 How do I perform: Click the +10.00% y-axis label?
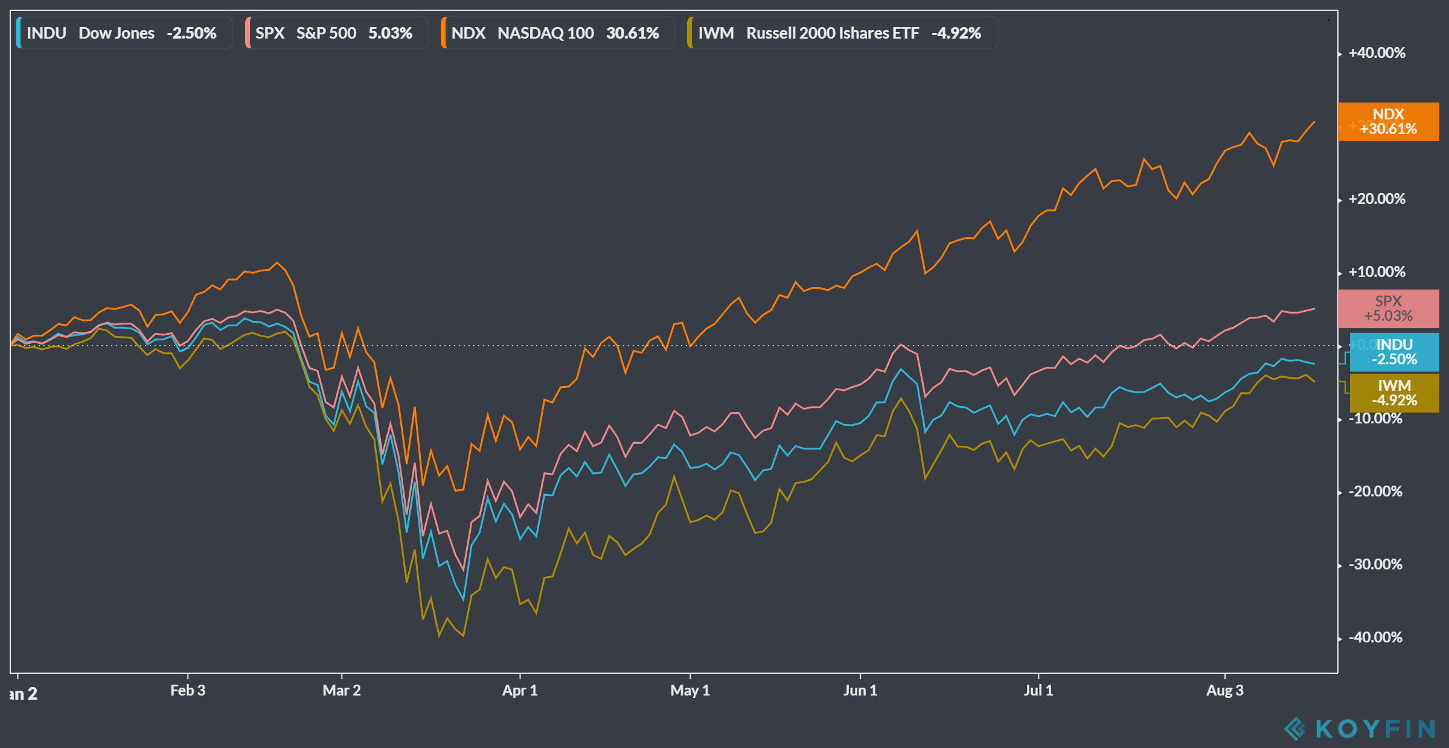coord(1377,272)
